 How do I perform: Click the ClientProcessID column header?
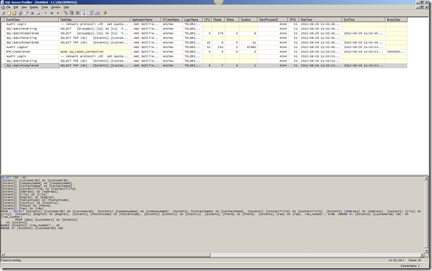pos(273,19)
